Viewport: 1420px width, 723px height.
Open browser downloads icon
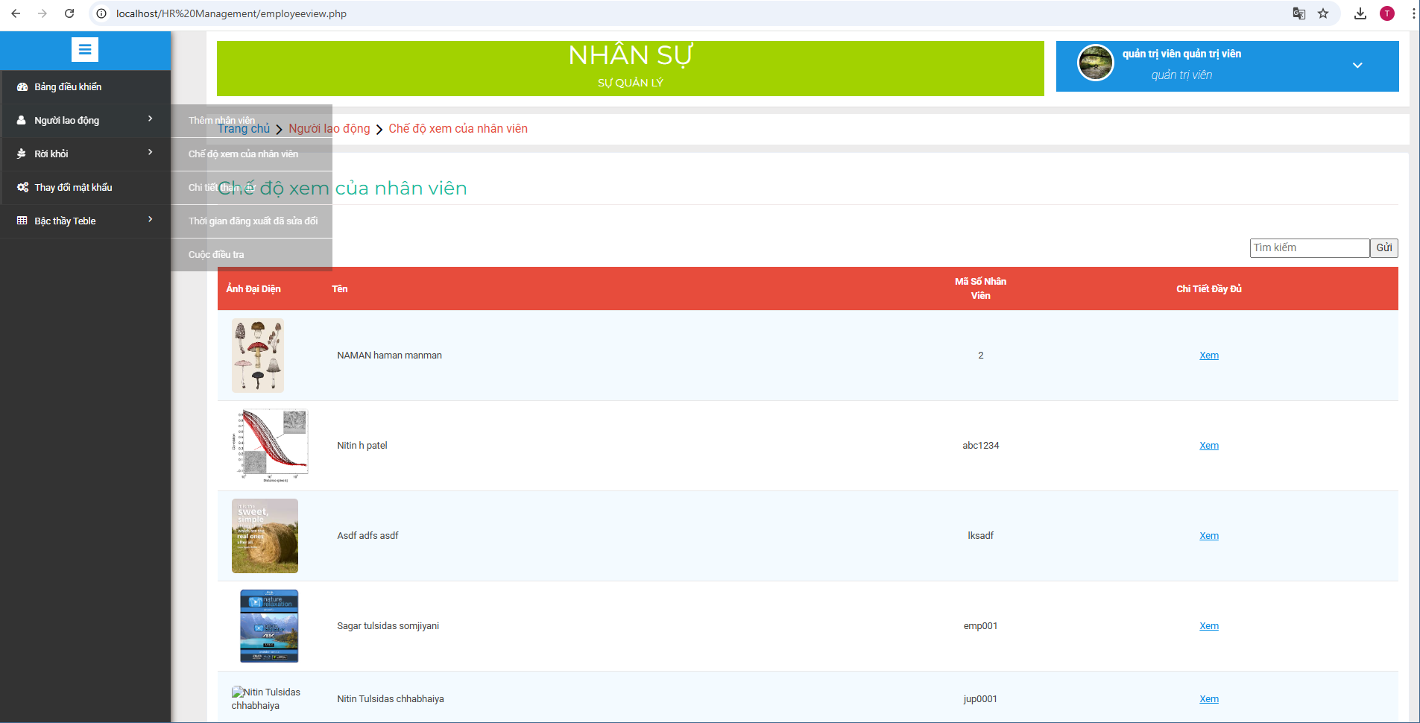1360,13
